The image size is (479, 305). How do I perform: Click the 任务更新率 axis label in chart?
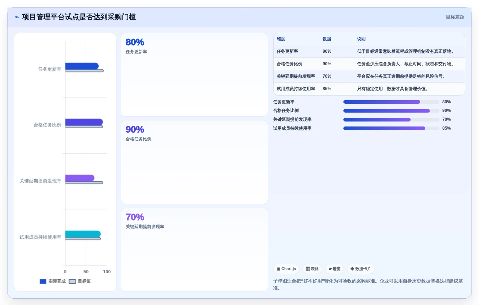[50, 69]
